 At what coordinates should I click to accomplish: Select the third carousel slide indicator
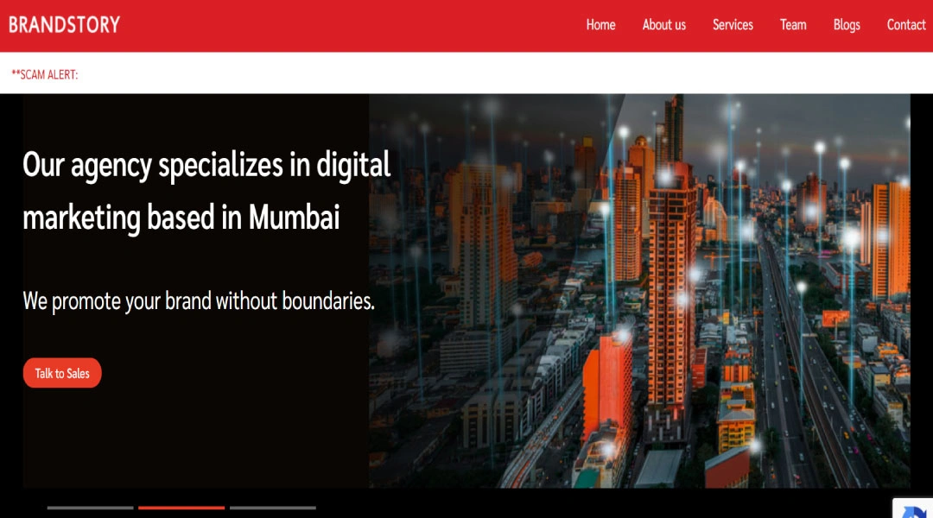pyautogui.click(x=272, y=508)
